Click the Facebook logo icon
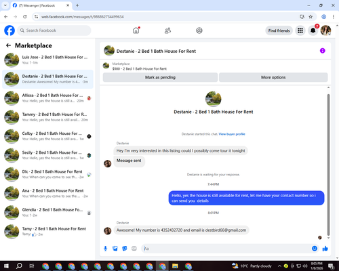 click(9, 30)
